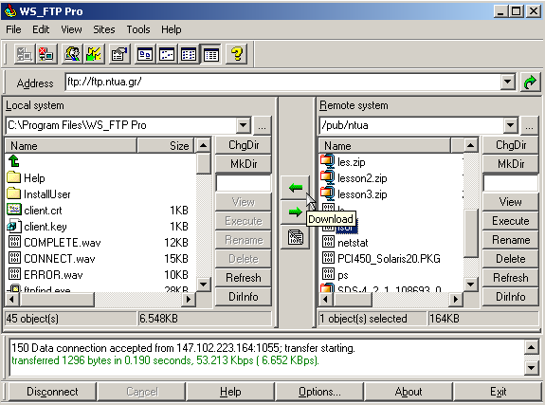Switch to large icons view
Image resolution: width=545 pixels, height=405 pixels.
[x=145, y=54]
